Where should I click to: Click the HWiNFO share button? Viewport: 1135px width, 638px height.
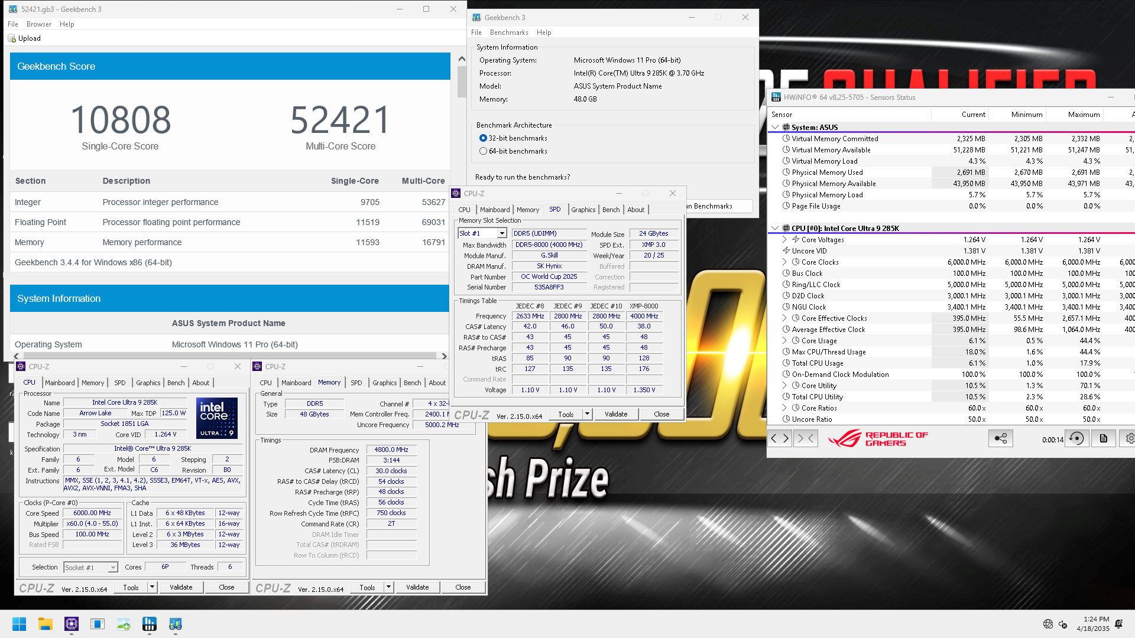click(x=1000, y=438)
